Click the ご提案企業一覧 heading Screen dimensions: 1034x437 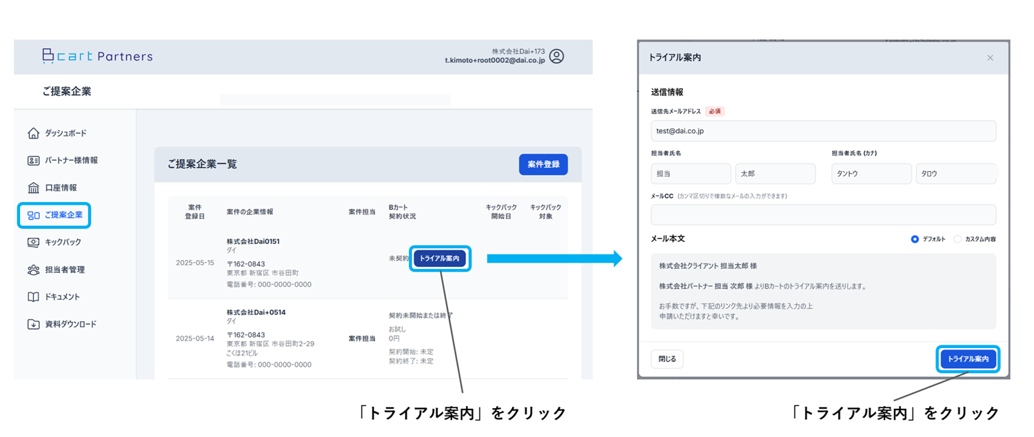(202, 164)
